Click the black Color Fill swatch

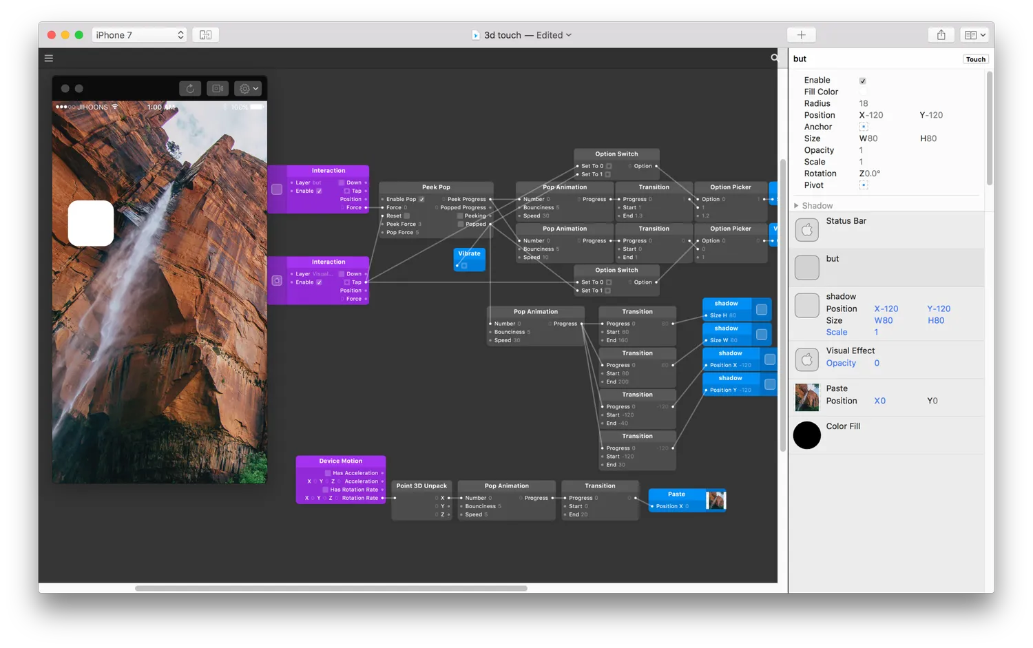click(x=807, y=435)
